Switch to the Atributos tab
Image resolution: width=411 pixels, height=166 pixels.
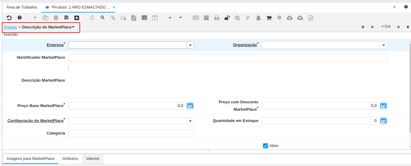(x=70, y=159)
